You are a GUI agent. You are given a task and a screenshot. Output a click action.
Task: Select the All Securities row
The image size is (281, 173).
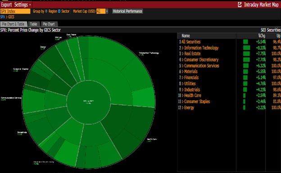tap(191, 42)
